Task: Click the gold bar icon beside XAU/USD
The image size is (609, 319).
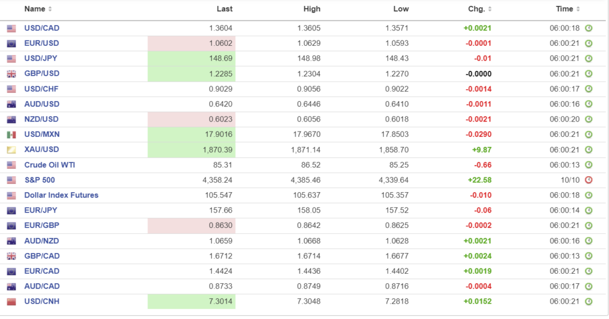Action: point(11,150)
